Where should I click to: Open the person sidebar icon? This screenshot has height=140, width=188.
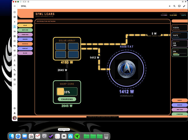(15, 60)
